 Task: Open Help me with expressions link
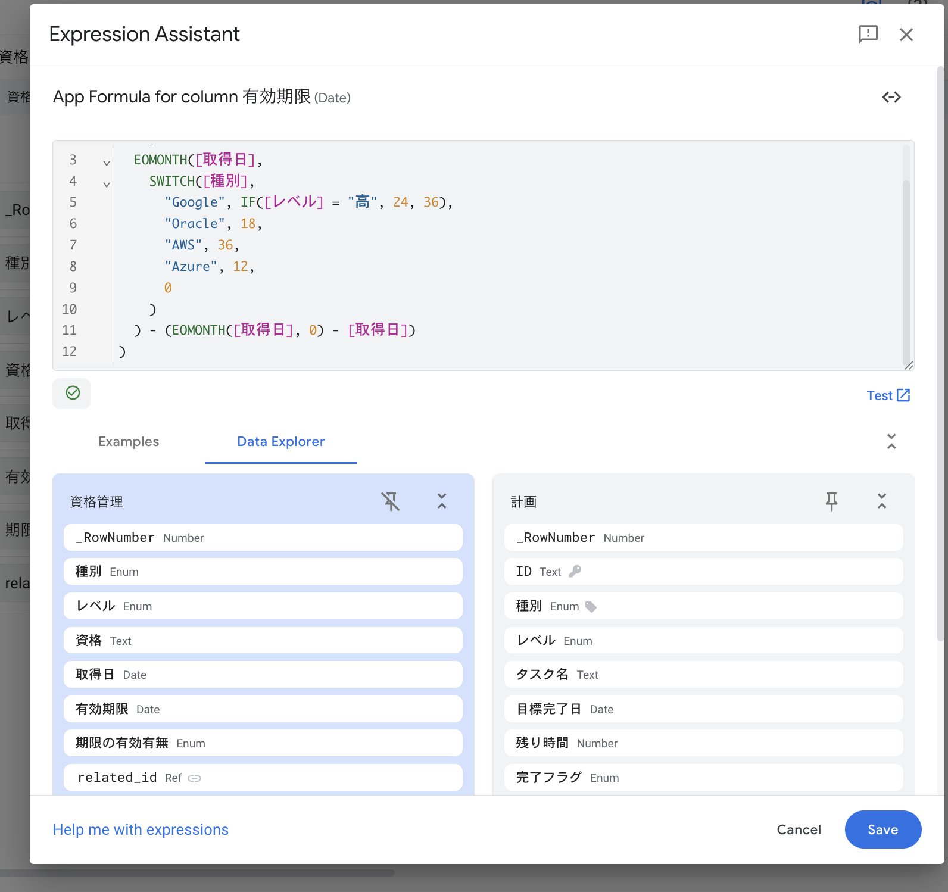click(x=141, y=829)
